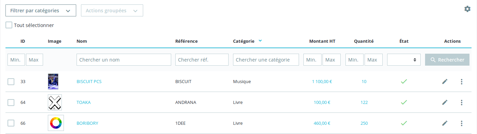This screenshot has width=477, height=134.
Task: Open the settings gear icon
Action: click(x=467, y=9)
